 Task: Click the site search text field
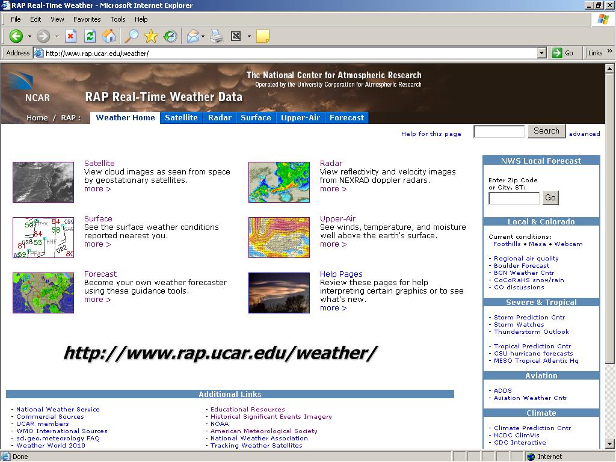pyautogui.click(x=499, y=132)
